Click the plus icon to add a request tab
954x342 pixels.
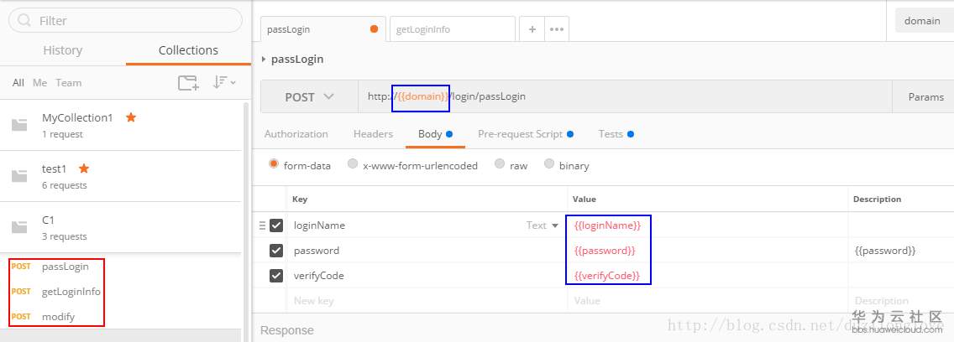click(532, 28)
